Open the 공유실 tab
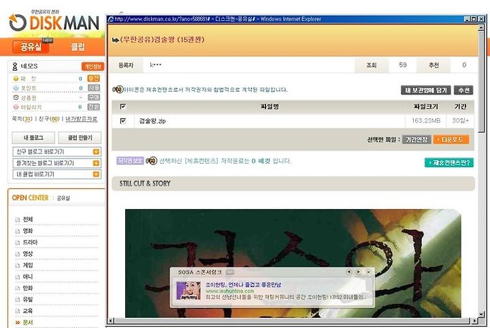490x328 pixels. pyautogui.click(x=31, y=47)
